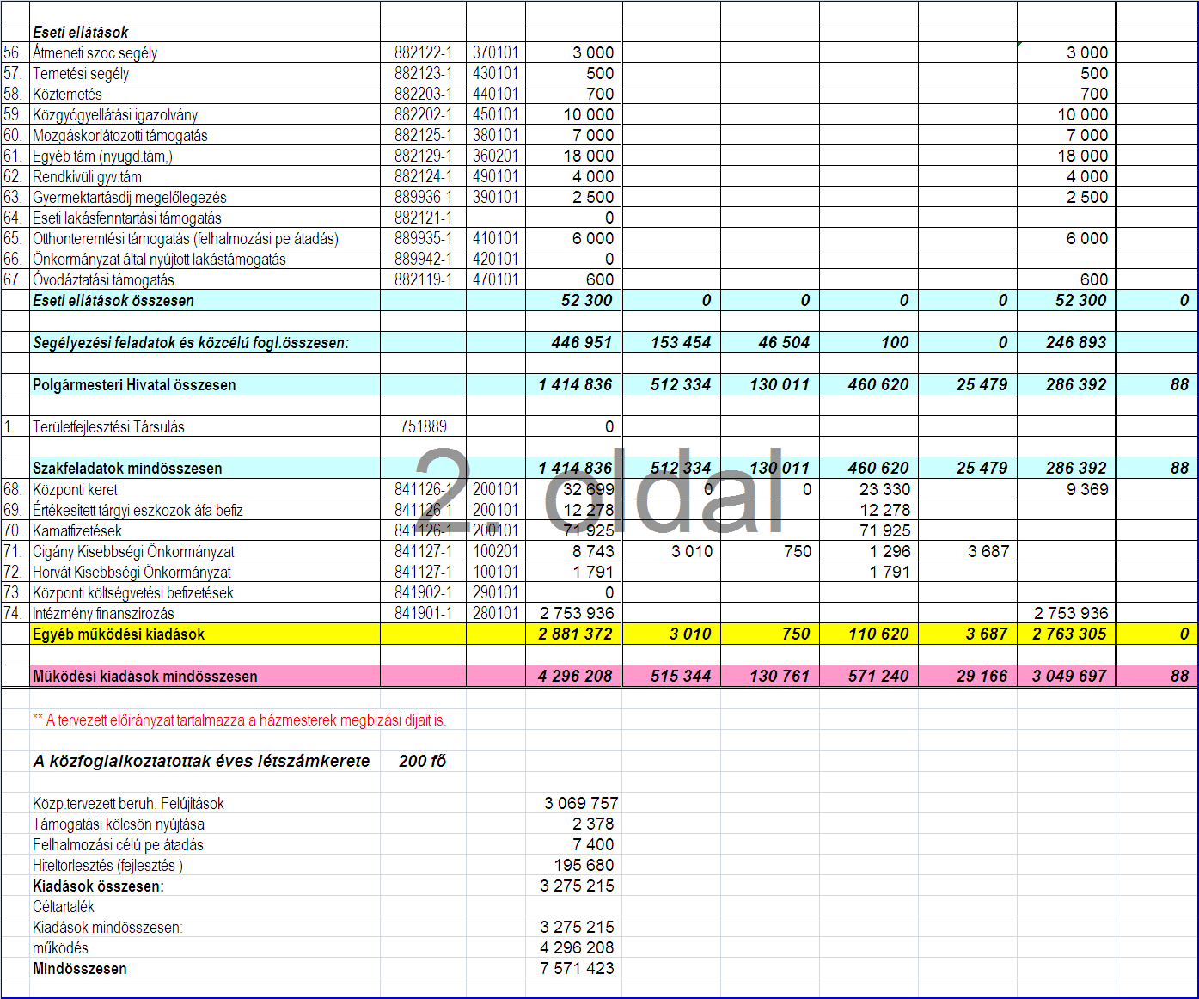
Task: Click 'A közfoglalkoztatottak éves létszámkerete' text
Action: tap(201, 761)
